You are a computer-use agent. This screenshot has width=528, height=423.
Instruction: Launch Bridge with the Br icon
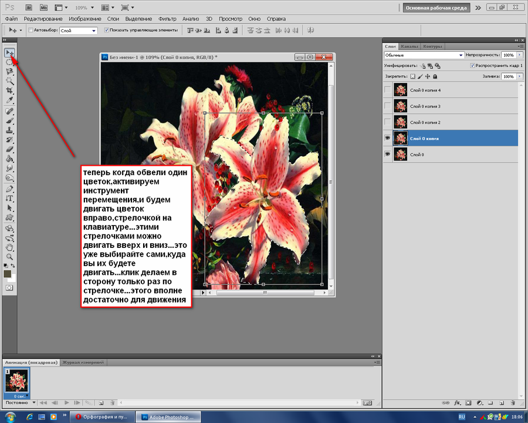pos(29,8)
